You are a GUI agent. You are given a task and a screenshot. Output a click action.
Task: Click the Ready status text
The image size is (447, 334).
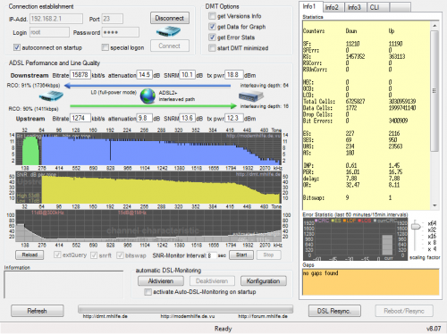click(x=223, y=329)
